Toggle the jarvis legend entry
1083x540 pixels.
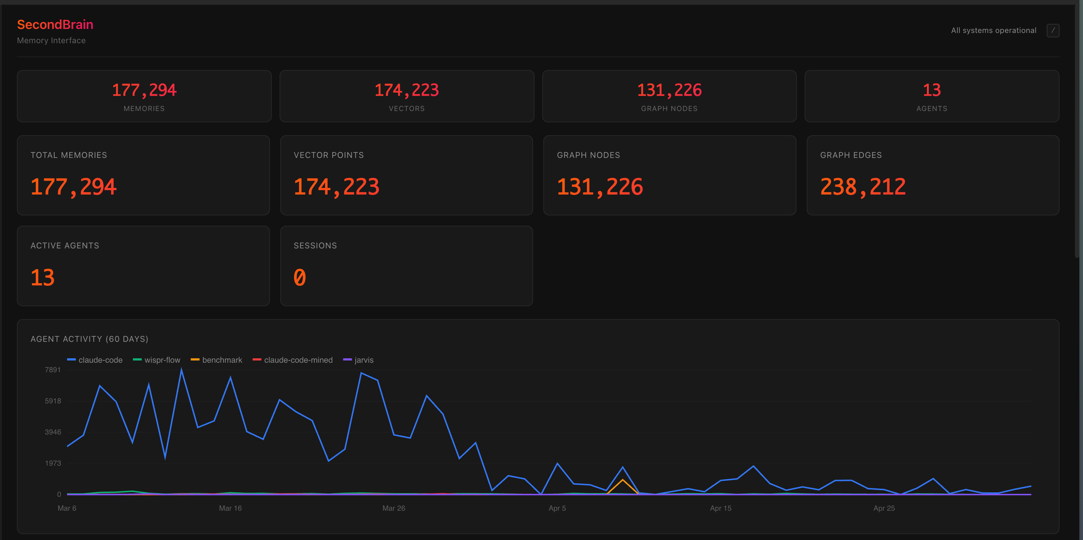pos(358,360)
